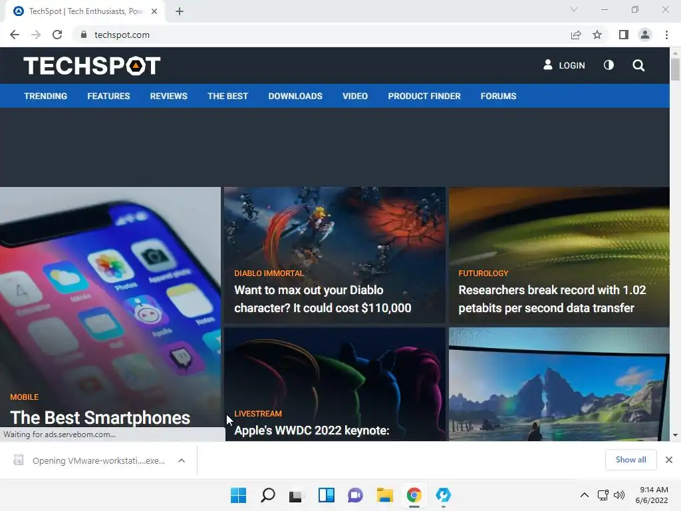Screen dimensions: 681x511
Task: Open Windows taskbar search
Action: coord(267,495)
